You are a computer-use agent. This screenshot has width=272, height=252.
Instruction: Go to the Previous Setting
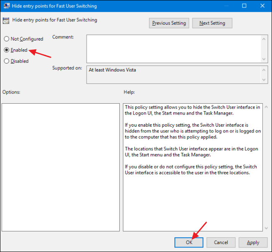point(169,23)
